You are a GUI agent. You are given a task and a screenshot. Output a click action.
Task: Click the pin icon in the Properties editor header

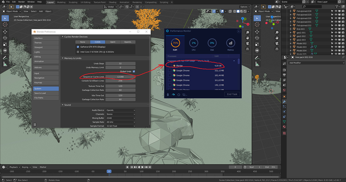coord(343,57)
